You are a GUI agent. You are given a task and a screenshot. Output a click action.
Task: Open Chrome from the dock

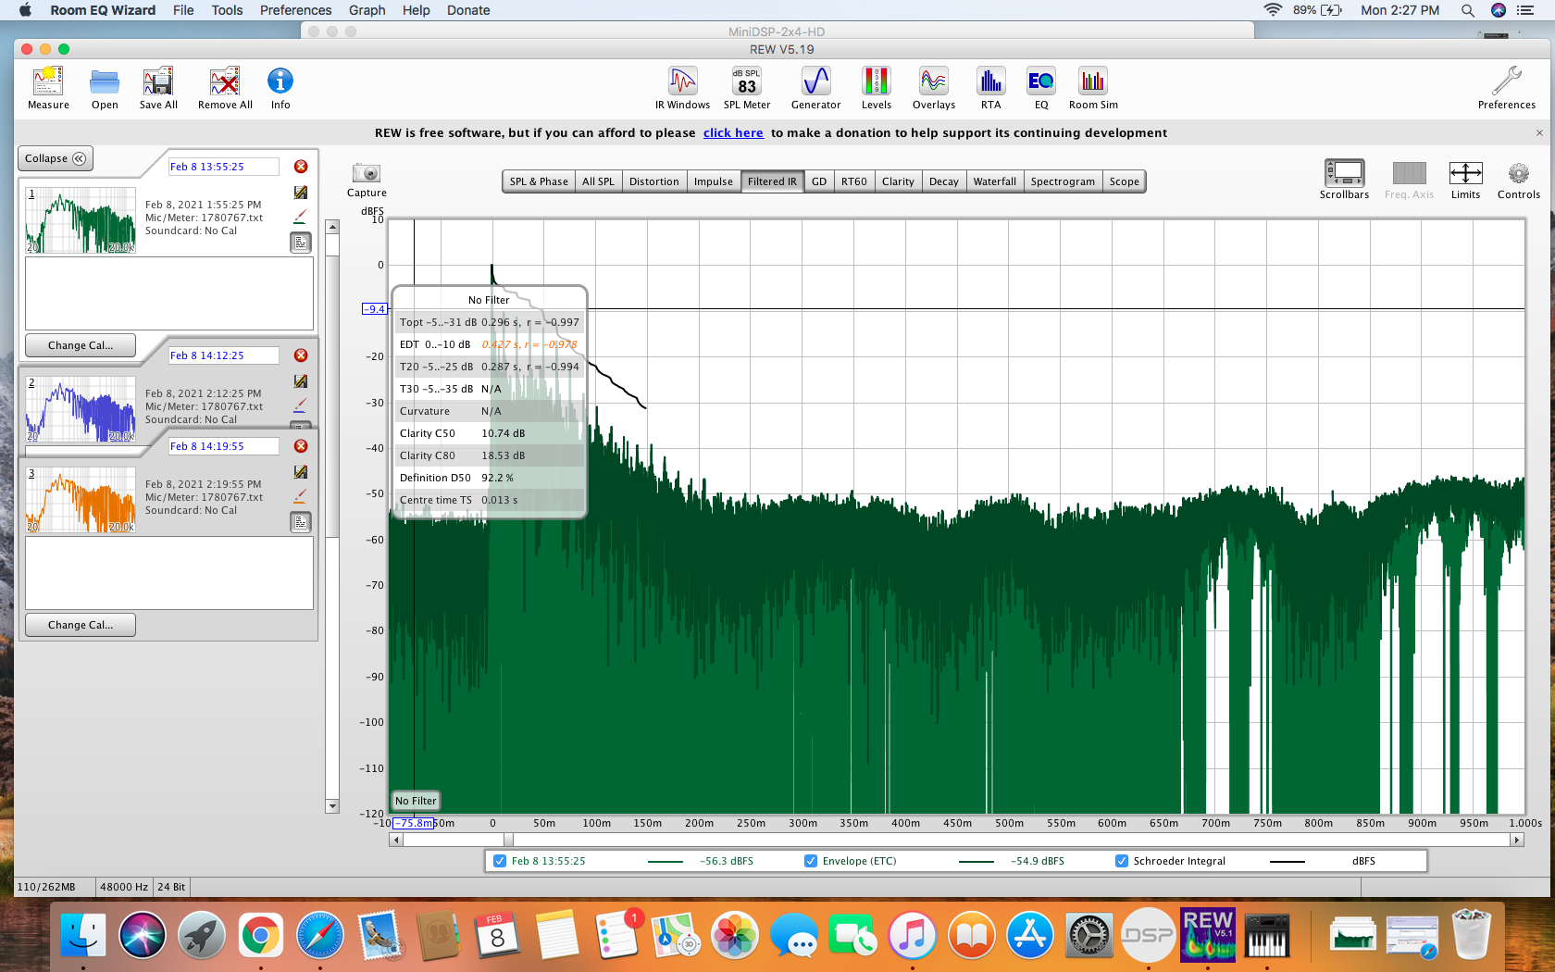pyautogui.click(x=261, y=935)
